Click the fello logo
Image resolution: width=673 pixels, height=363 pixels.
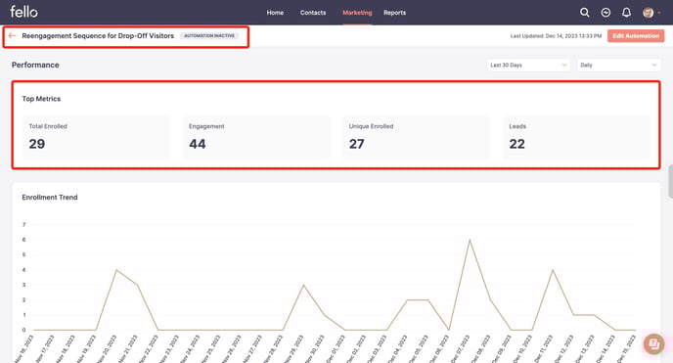(x=23, y=12)
